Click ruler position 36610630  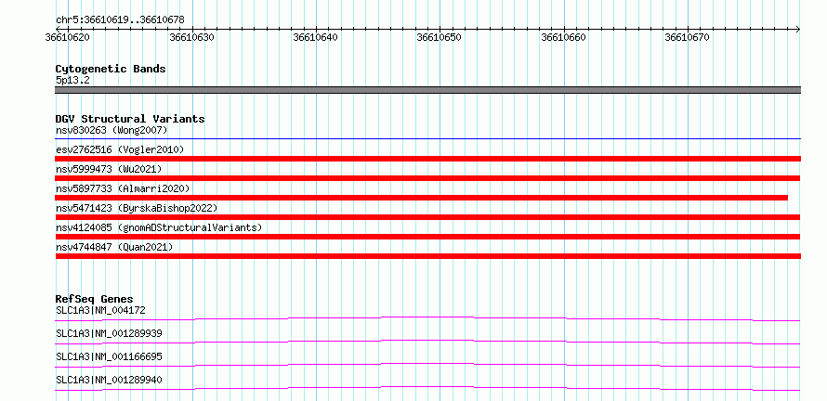pyautogui.click(x=191, y=37)
